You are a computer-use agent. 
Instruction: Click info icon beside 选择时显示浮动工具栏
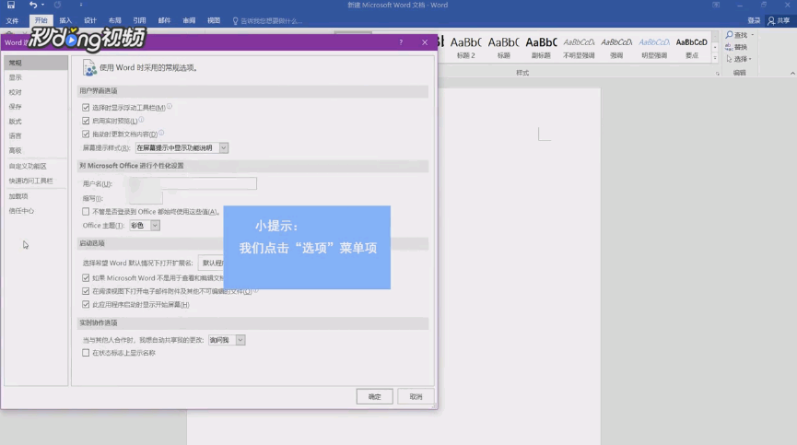point(170,107)
